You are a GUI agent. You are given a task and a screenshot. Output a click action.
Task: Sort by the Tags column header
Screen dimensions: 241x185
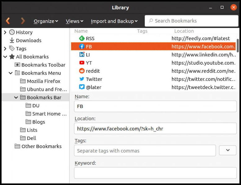pos(142,31)
